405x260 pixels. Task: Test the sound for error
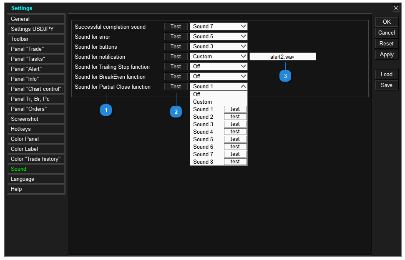(x=176, y=37)
